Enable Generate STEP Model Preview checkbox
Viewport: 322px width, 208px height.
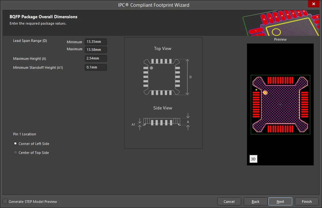click(5, 201)
